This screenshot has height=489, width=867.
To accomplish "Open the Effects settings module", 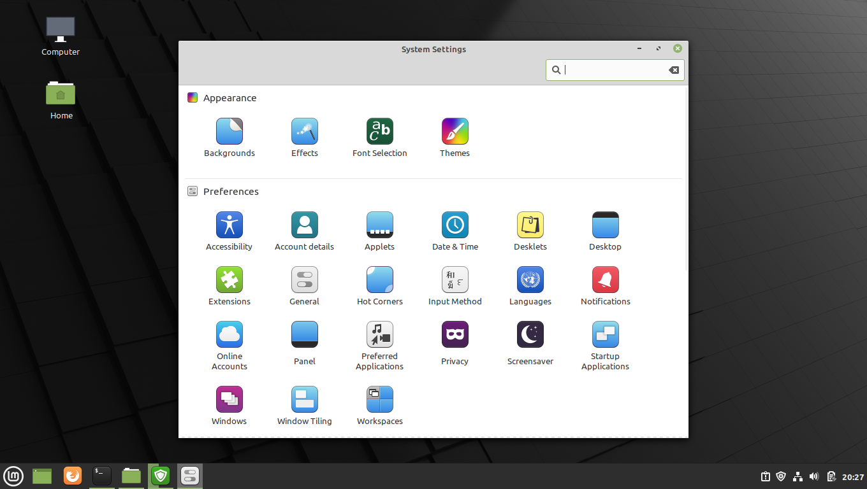I will (305, 138).
